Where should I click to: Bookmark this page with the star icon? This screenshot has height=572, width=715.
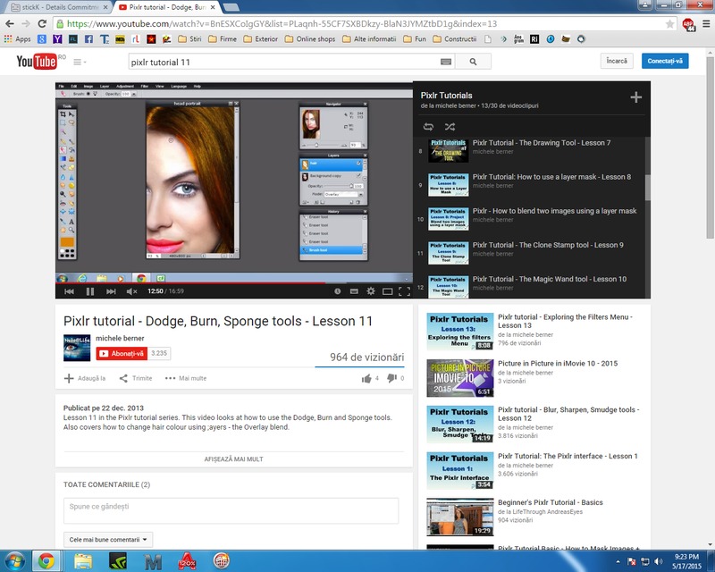669,24
